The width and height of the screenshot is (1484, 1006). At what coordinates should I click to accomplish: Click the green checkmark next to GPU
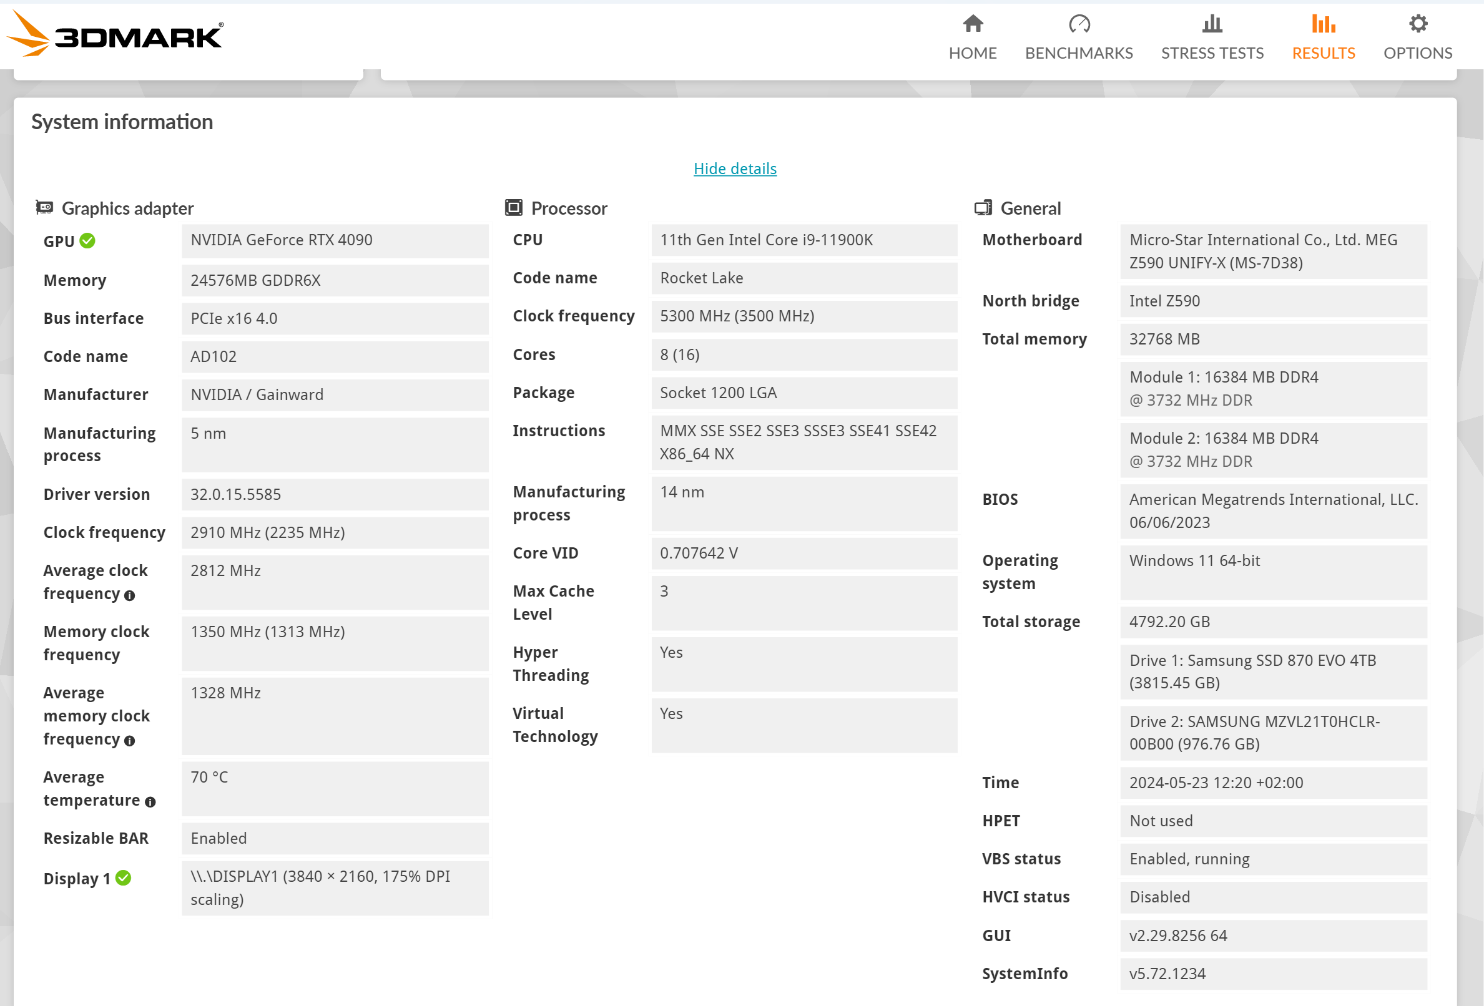pos(87,241)
